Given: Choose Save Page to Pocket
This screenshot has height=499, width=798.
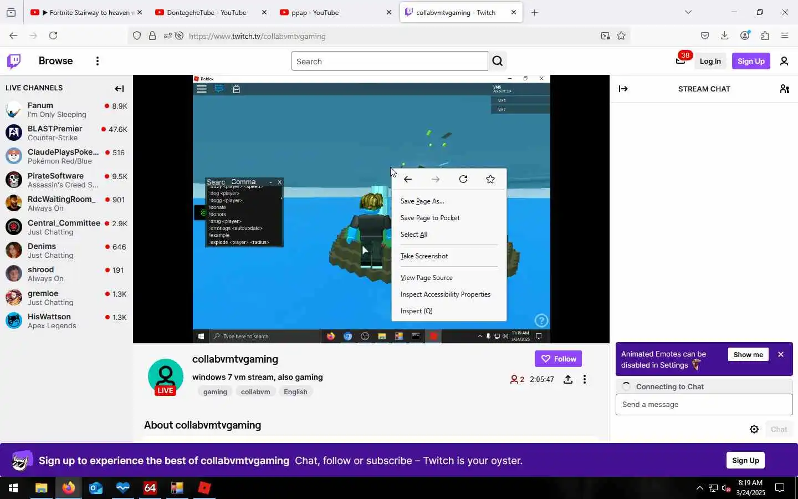Looking at the screenshot, I should coord(449,218).
